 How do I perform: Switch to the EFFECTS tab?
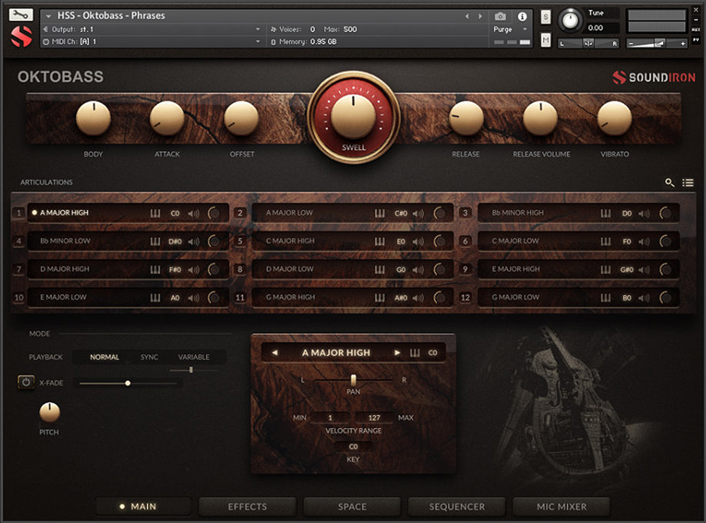[x=247, y=506]
